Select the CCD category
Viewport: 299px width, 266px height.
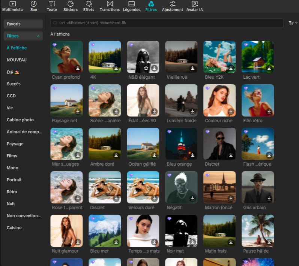point(11,96)
